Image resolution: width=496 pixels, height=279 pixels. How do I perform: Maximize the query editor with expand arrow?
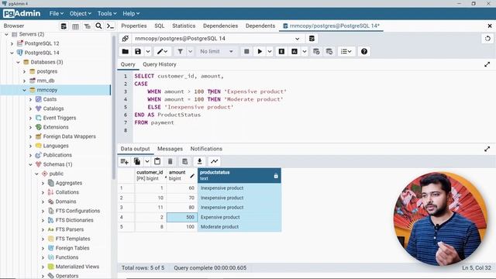[487, 64]
